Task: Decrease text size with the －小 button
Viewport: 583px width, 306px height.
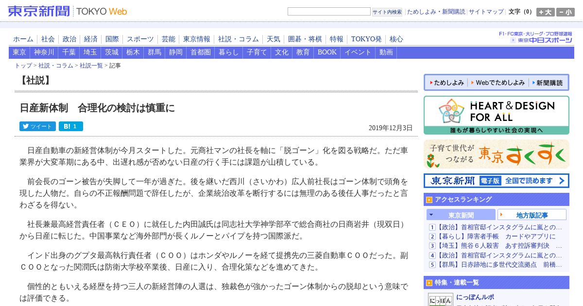Action: point(566,12)
